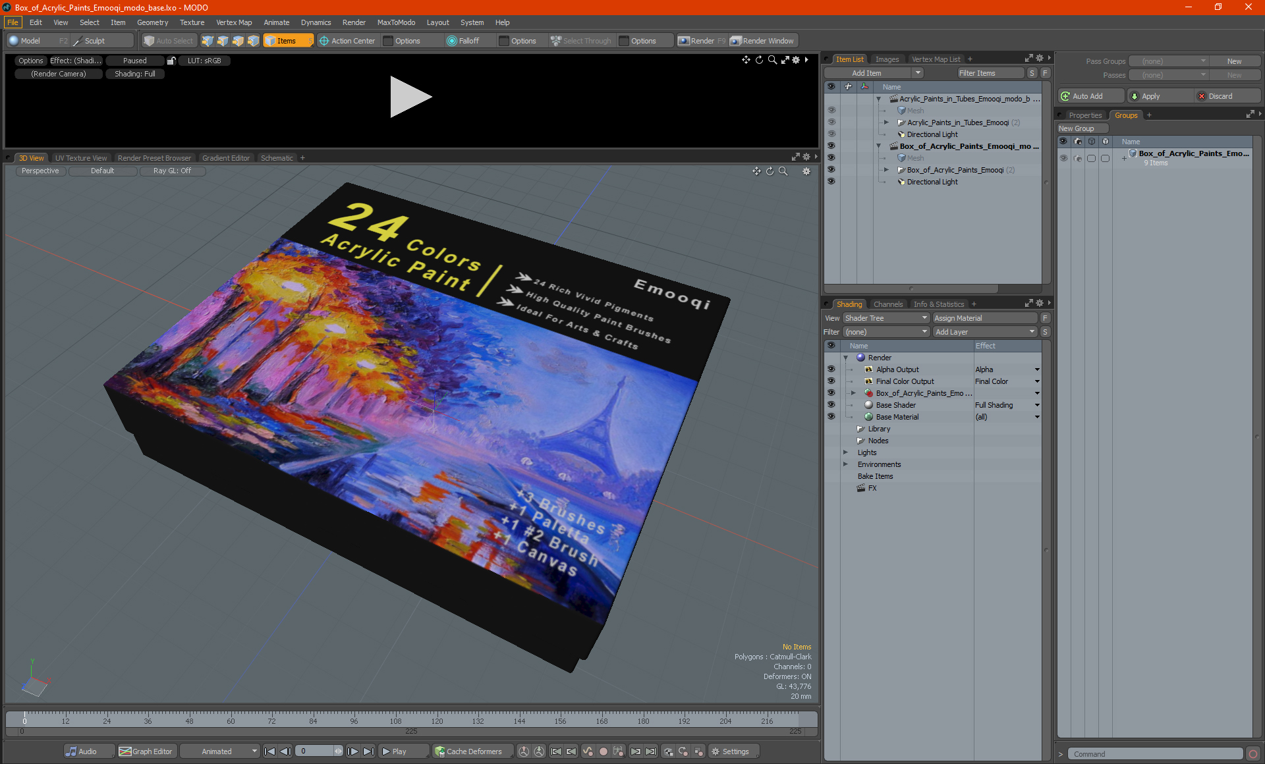This screenshot has height=764, width=1265.
Task: Choose the Vertices selection mode cube icon
Action: 208,41
